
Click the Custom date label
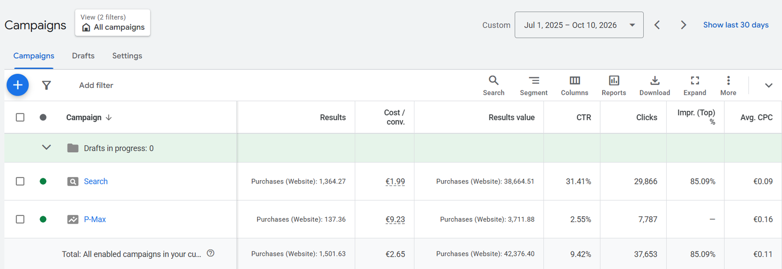[x=496, y=25]
